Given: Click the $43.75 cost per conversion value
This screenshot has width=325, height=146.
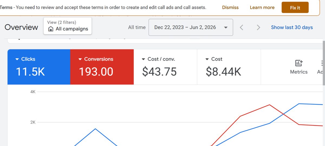Looking at the screenshot, I should (x=160, y=72).
